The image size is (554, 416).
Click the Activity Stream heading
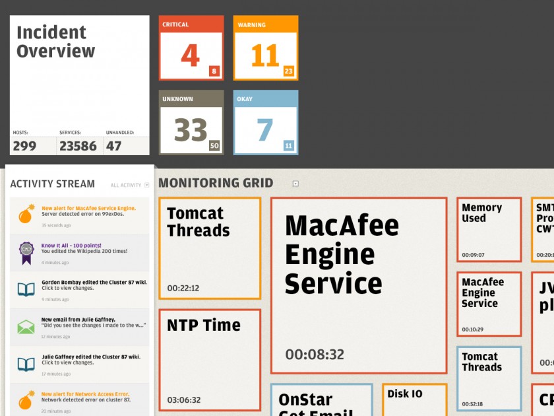tap(52, 184)
